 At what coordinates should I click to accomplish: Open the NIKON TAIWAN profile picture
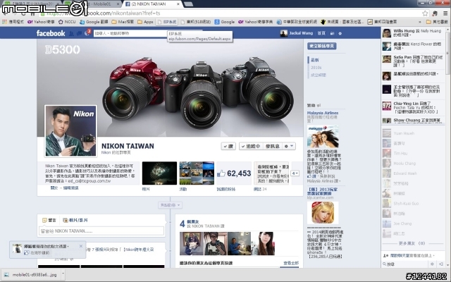[x=70, y=131]
